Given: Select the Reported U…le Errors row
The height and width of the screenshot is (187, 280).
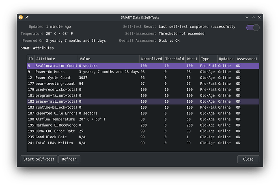Looking at the screenshot, I should coord(143,113).
